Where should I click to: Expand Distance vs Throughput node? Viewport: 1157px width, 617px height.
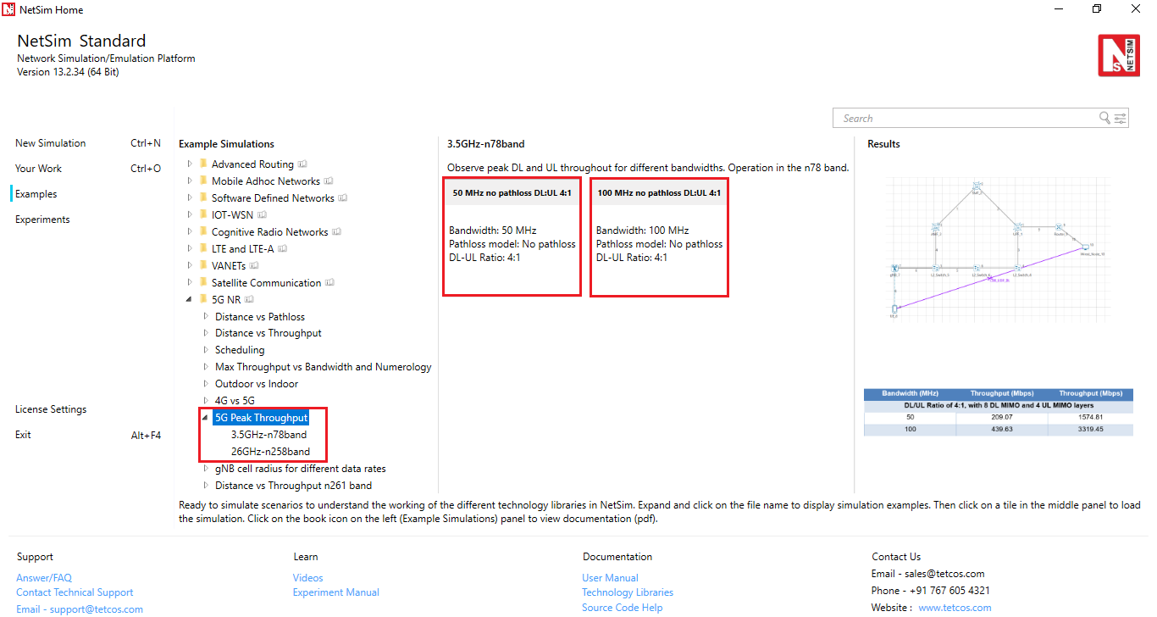click(206, 333)
